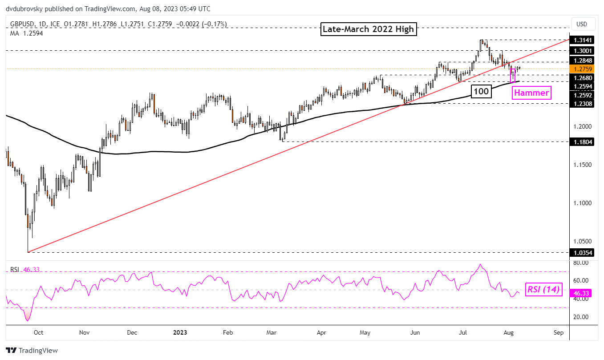This screenshot has width=604, height=360.
Task: Select the 1.1804 support level tag
Action: 583,142
